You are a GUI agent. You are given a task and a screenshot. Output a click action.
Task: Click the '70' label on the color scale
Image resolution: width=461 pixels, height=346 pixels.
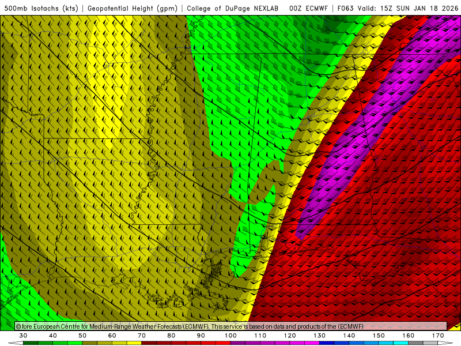coord(142,336)
